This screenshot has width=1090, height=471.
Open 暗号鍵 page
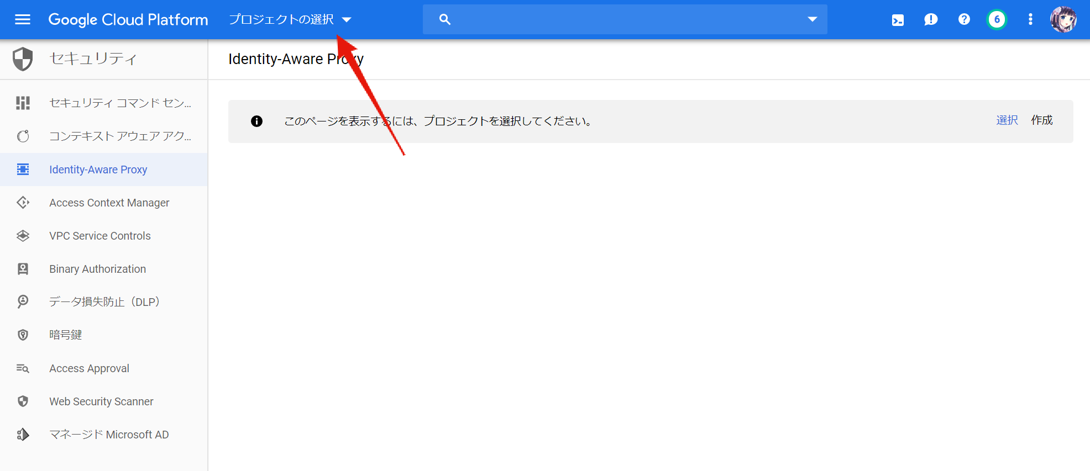104,335
